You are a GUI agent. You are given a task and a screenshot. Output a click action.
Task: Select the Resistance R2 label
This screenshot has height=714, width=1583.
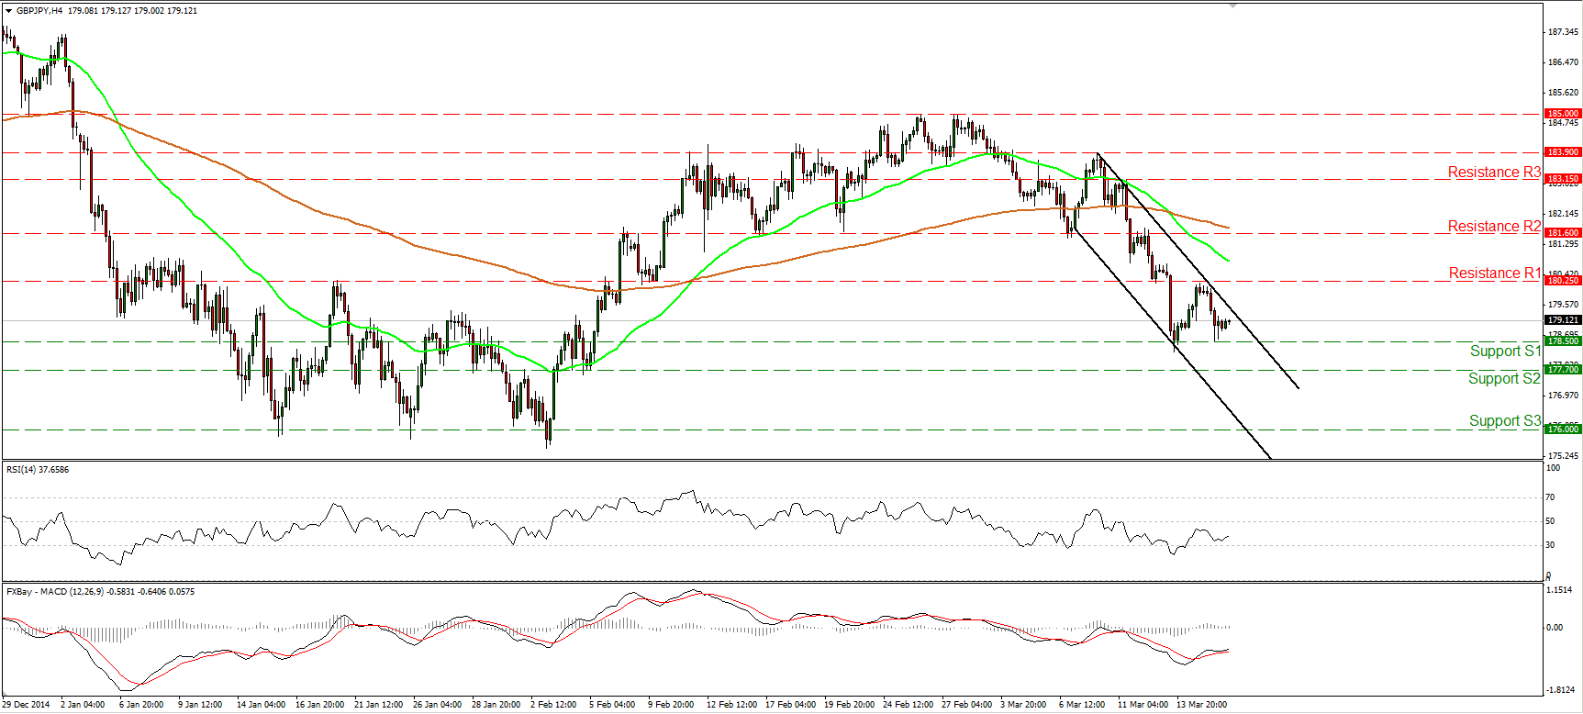pos(1494,227)
